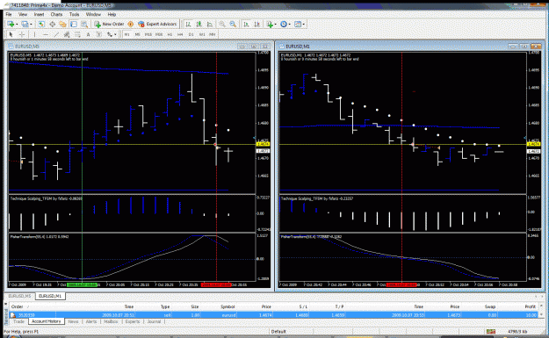This screenshot has width=549, height=338.
Task: Open the Market Watch window icon
Action: pos(41,25)
